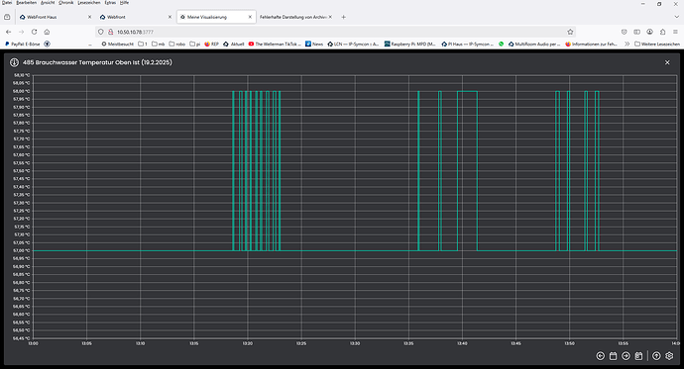Open Firefox hamburger application menu
This screenshot has width=684, height=369.
click(675, 32)
